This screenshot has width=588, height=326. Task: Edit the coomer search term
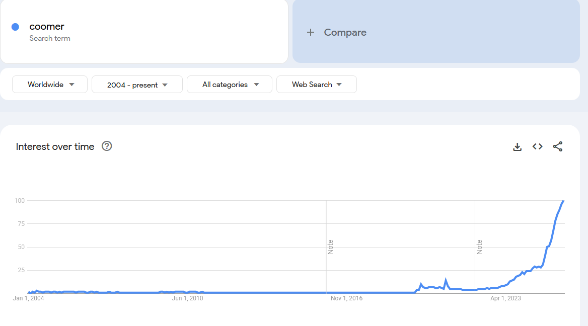tap(47, 27)
